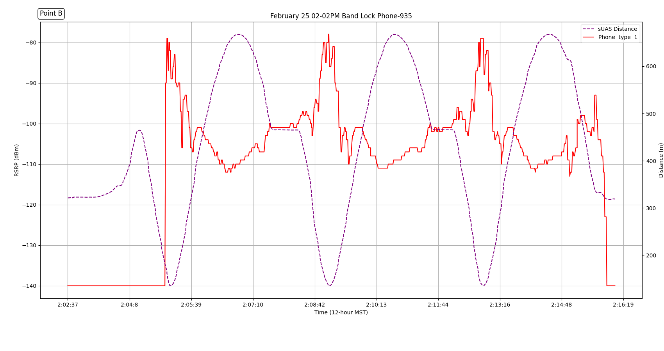Click the Point B label box
The width and height of the screenshot is (664, 351).
(51, 14)
